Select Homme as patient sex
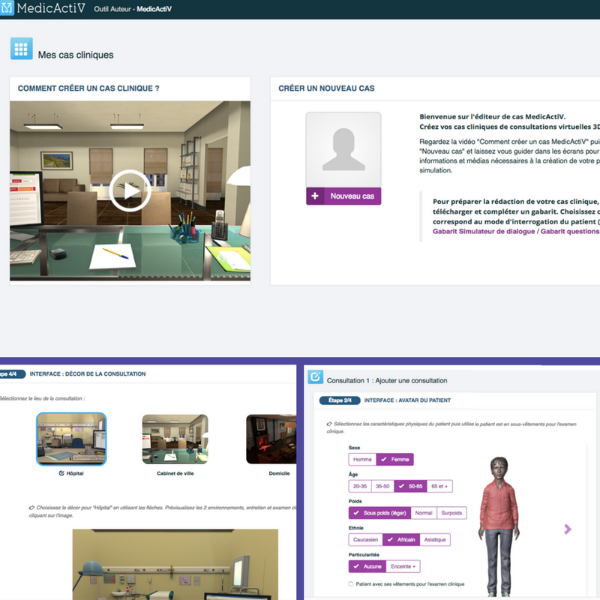 (362, 460)
